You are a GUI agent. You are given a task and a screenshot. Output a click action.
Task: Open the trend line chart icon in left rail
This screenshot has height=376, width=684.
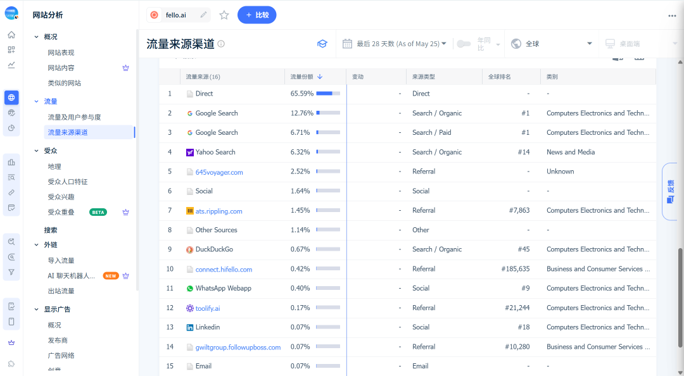click(11, 65)
